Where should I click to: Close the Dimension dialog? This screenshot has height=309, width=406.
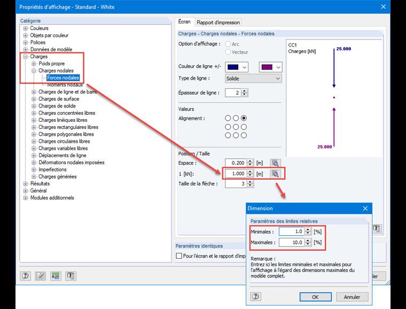tap(365, 208)
